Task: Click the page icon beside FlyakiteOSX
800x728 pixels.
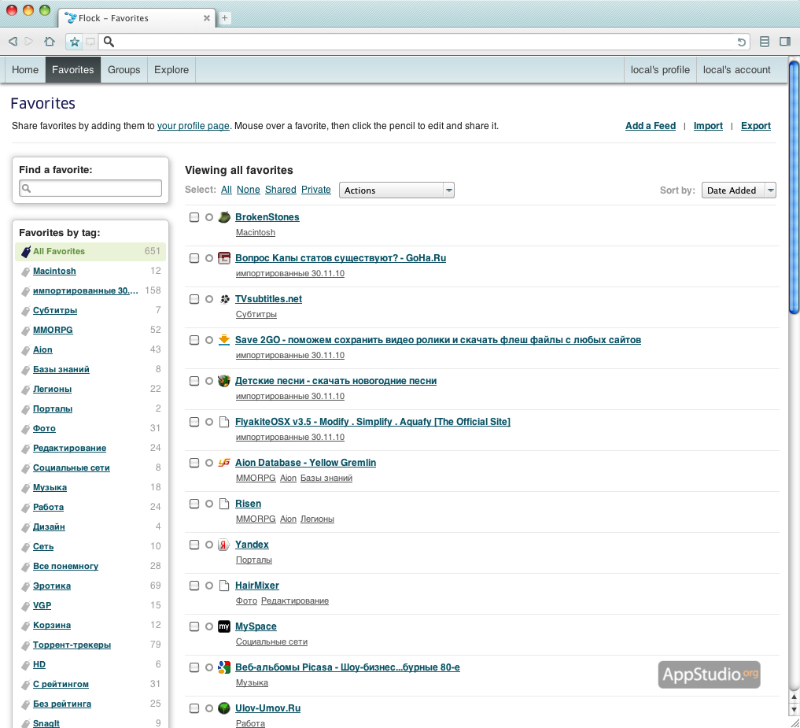Action: (x=224, y=422)
